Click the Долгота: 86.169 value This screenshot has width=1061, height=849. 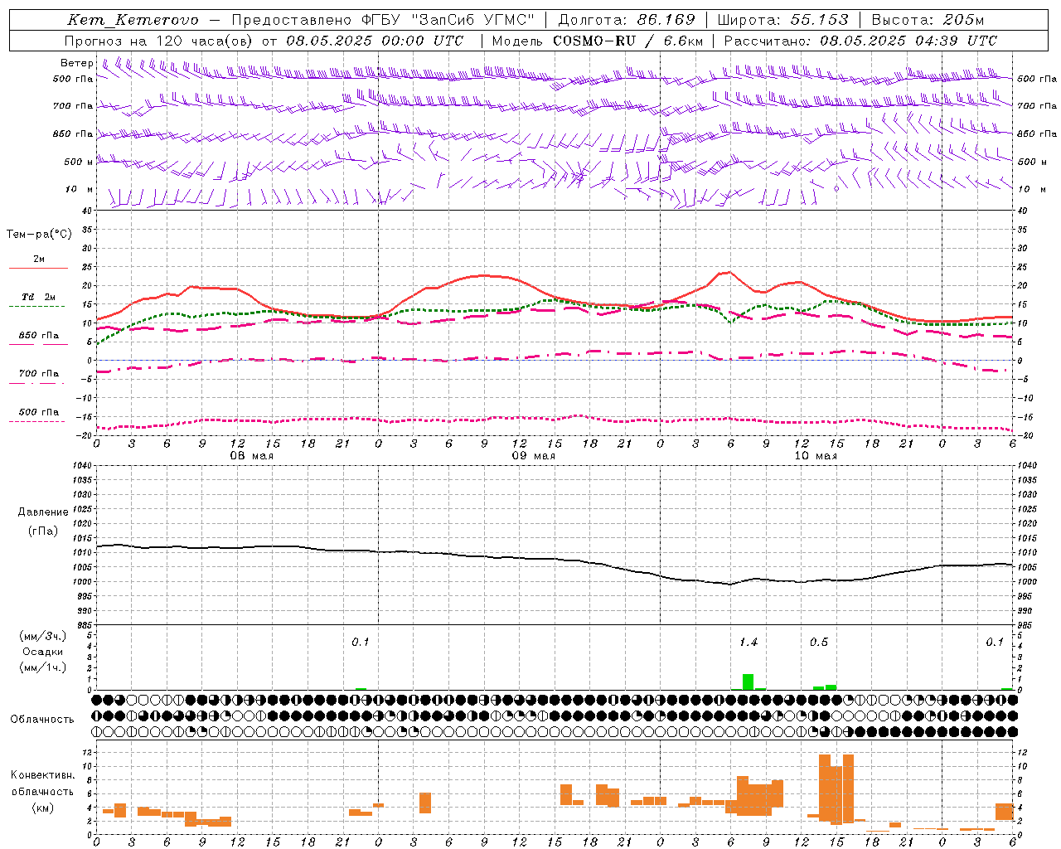pos(626,20)
